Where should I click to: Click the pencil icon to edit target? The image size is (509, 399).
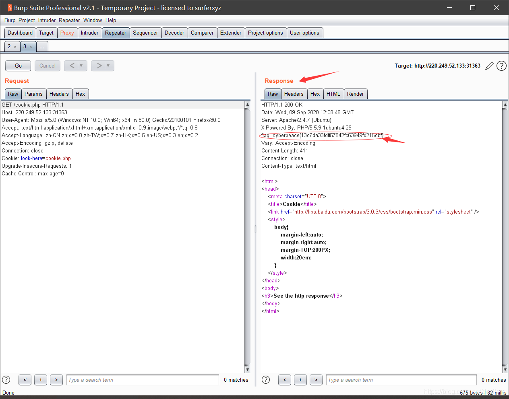(x=489, y=66)
